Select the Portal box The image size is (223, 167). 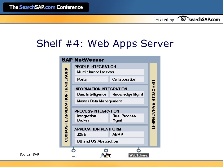point(91,79)
